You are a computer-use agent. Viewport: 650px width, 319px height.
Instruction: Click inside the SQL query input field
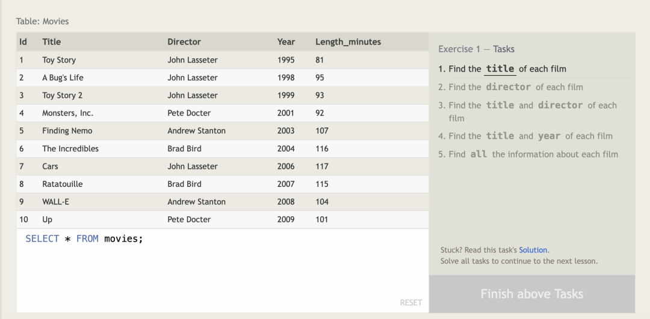tap(223, 270)
